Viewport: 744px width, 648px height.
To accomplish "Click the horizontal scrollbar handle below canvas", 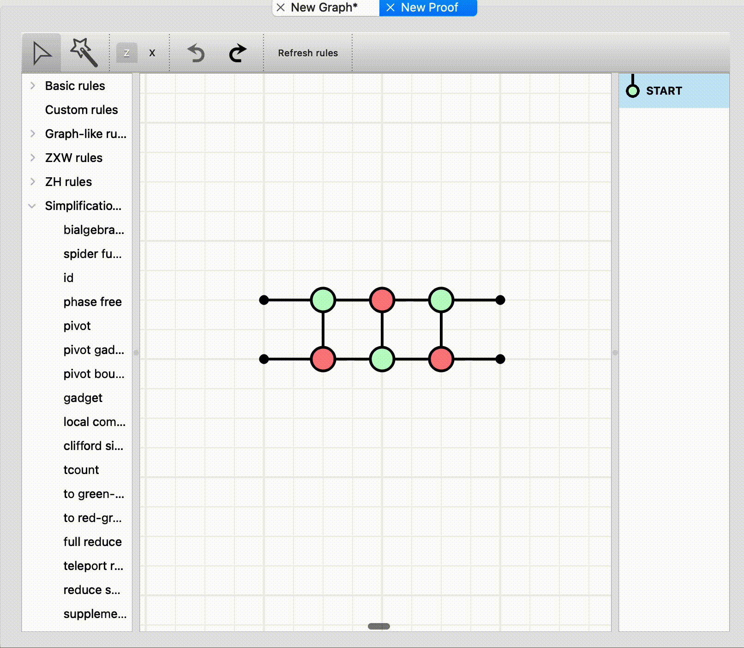I will (x=379, y=626).
